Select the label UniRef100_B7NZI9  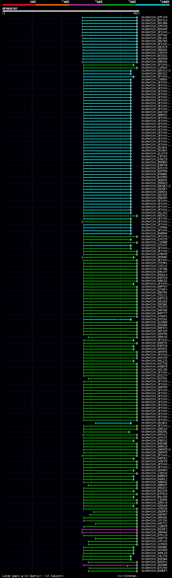pyautogui.click(x=154, y=159)
